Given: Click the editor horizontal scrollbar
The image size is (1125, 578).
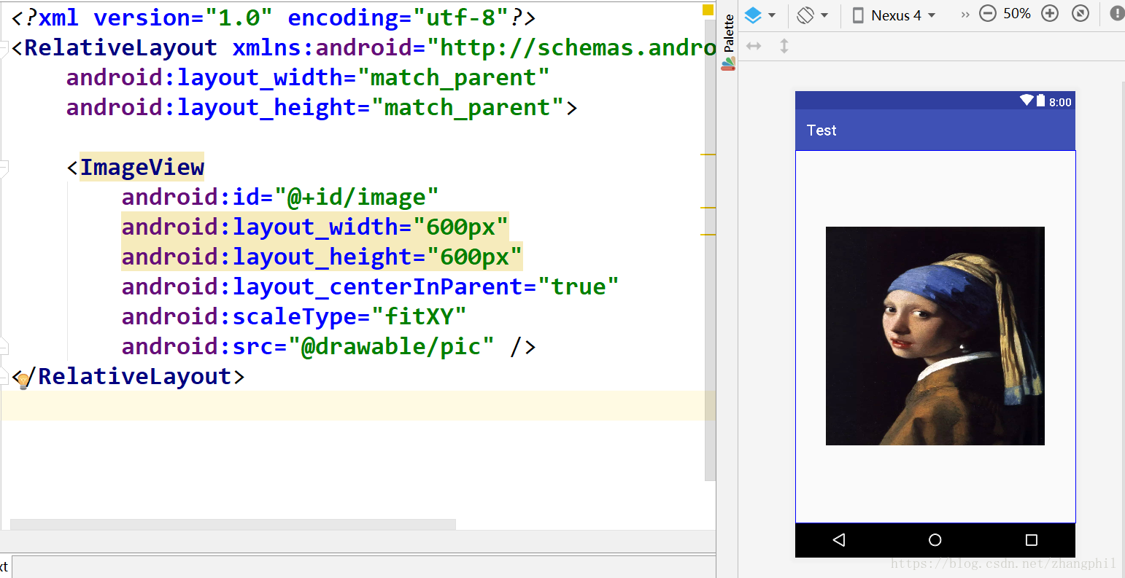Looking at the screenshot, I should (233, 525).
